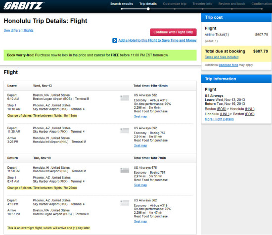This screenshot has width=272, height=235.
Task: Click airline flag icon for the 4:10 PM Phoenix departure
Action: (125, 203)
